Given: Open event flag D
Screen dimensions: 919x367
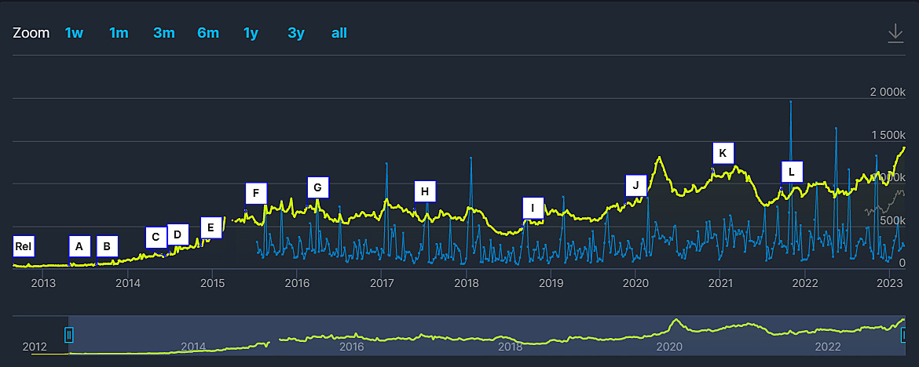Looking at the screenshot, I should click(178, 234).
